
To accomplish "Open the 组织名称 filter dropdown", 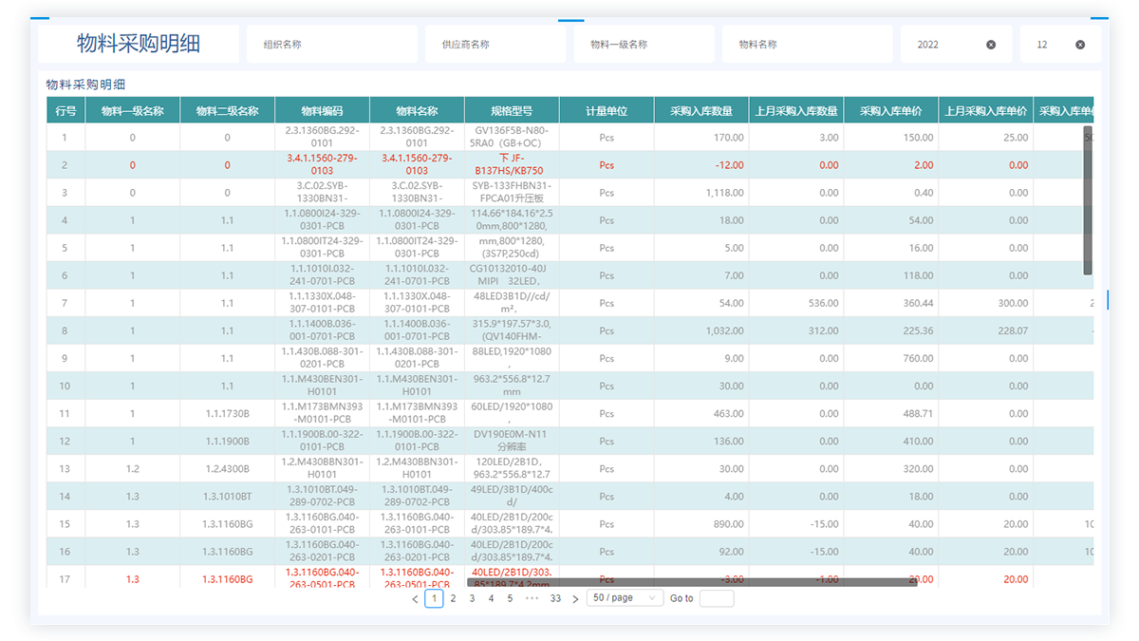I will [x=331, y=45].
